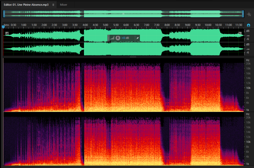Click 7:30 on the time ruler
254x168 pixels.
[x=157, y=25]
